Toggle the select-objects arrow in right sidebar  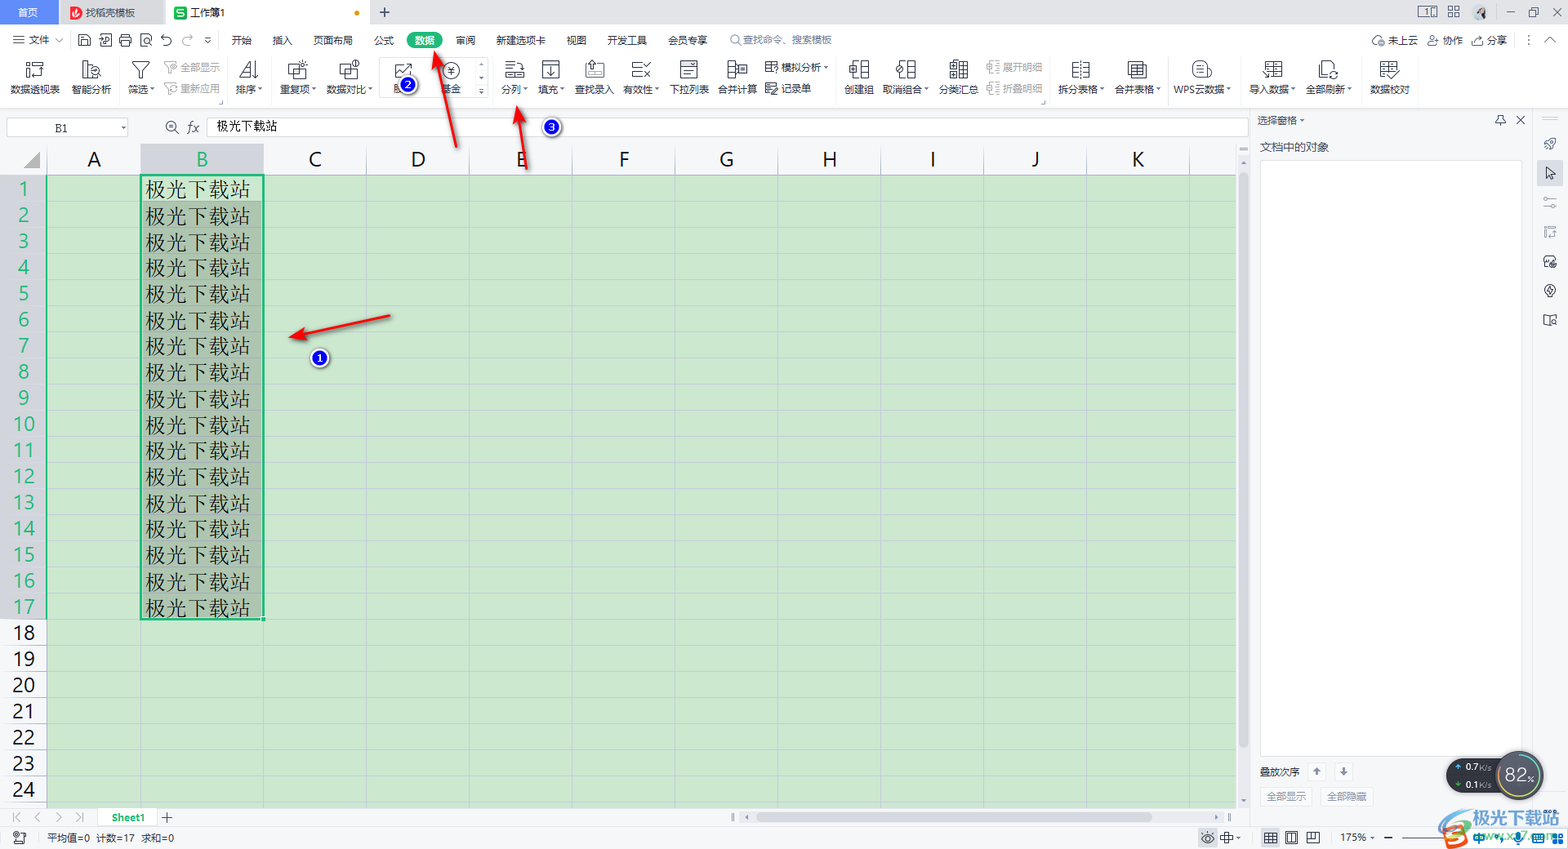click(x=1550, y=173)
